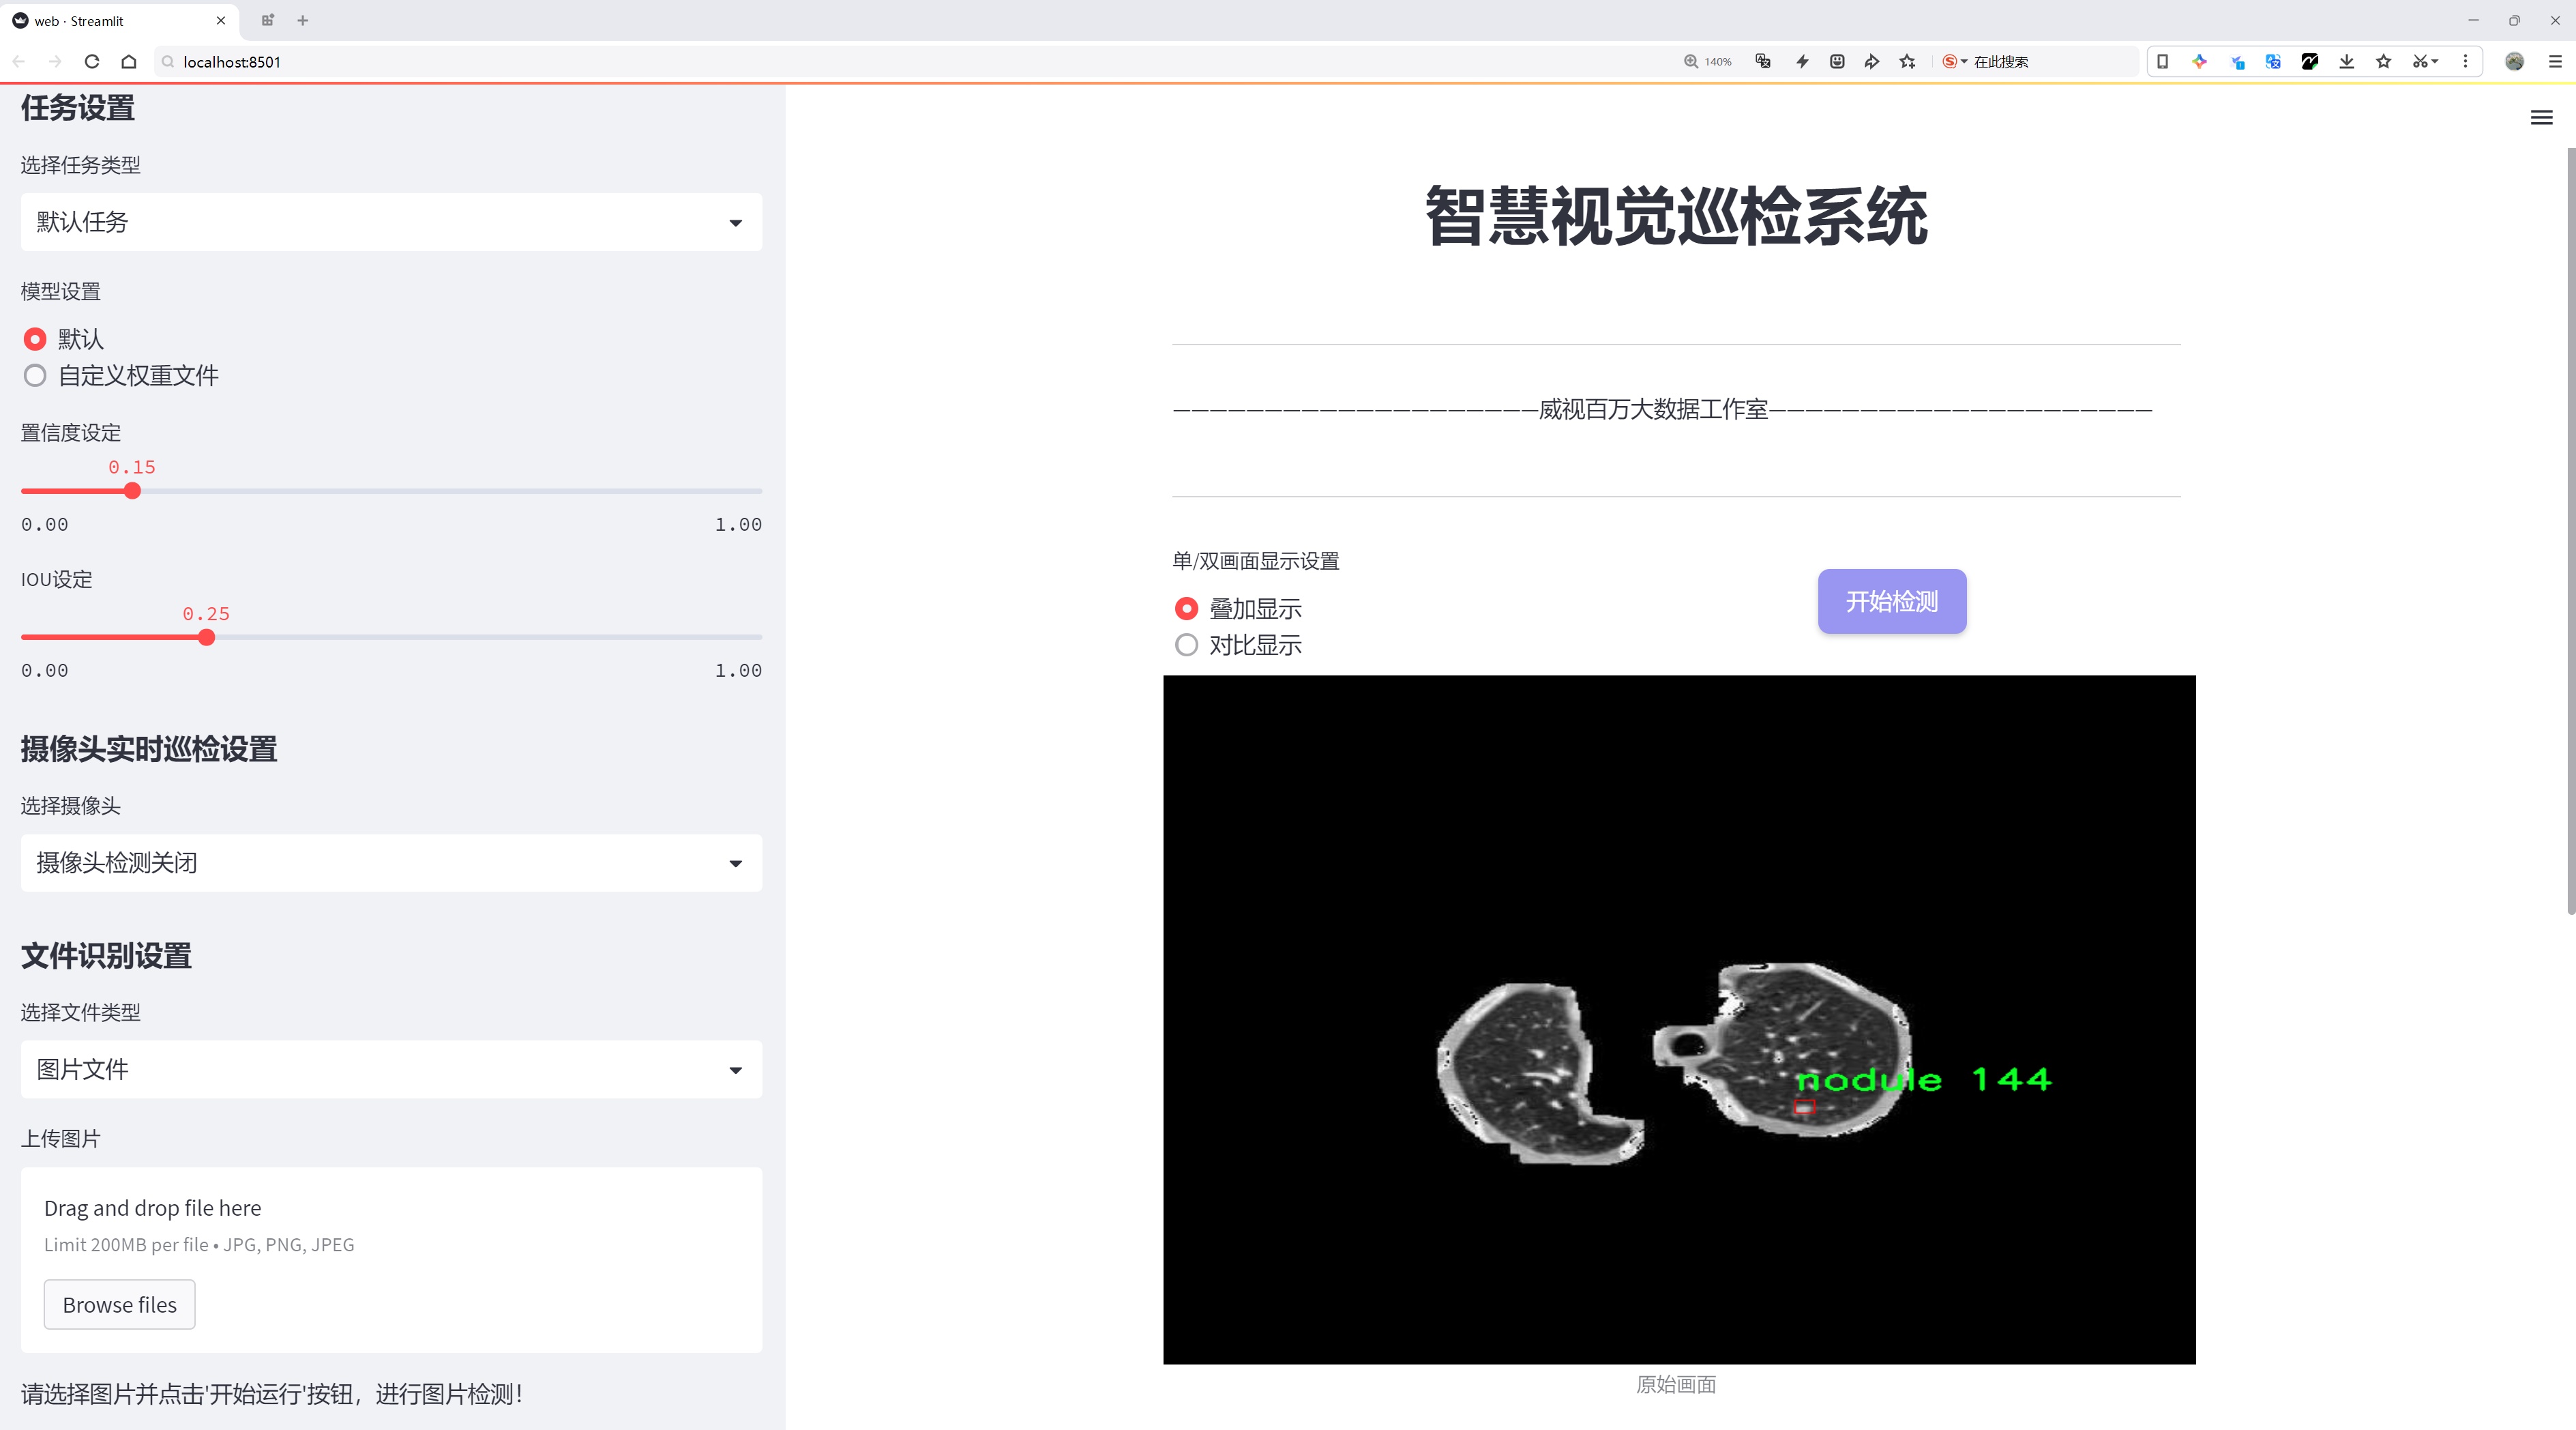Close the 'web · Streamlit' tab
The width and height of the screenshot is (2576, 1430).
(x=221, y=20)
